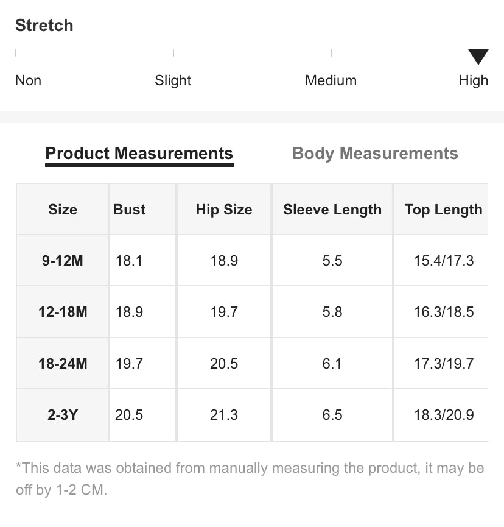Click the Non stretch label

pyautogui.click(x=28, y=80)
